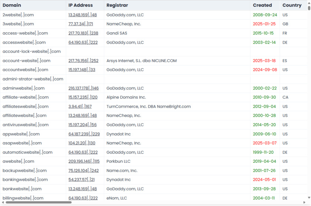Open IP link 216.137.178[.]146
The image size is (311, 206).
(84, 88)
